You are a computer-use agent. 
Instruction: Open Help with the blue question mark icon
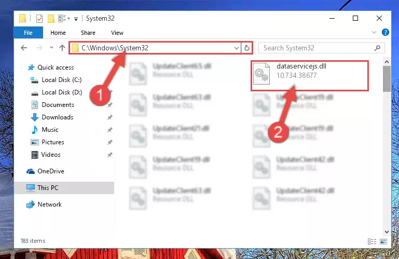(386, 32)
